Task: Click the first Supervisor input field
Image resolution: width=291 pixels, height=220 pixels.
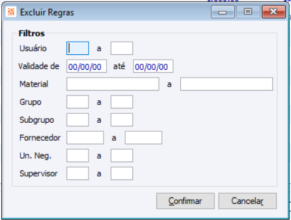Action: pos(78,173)
